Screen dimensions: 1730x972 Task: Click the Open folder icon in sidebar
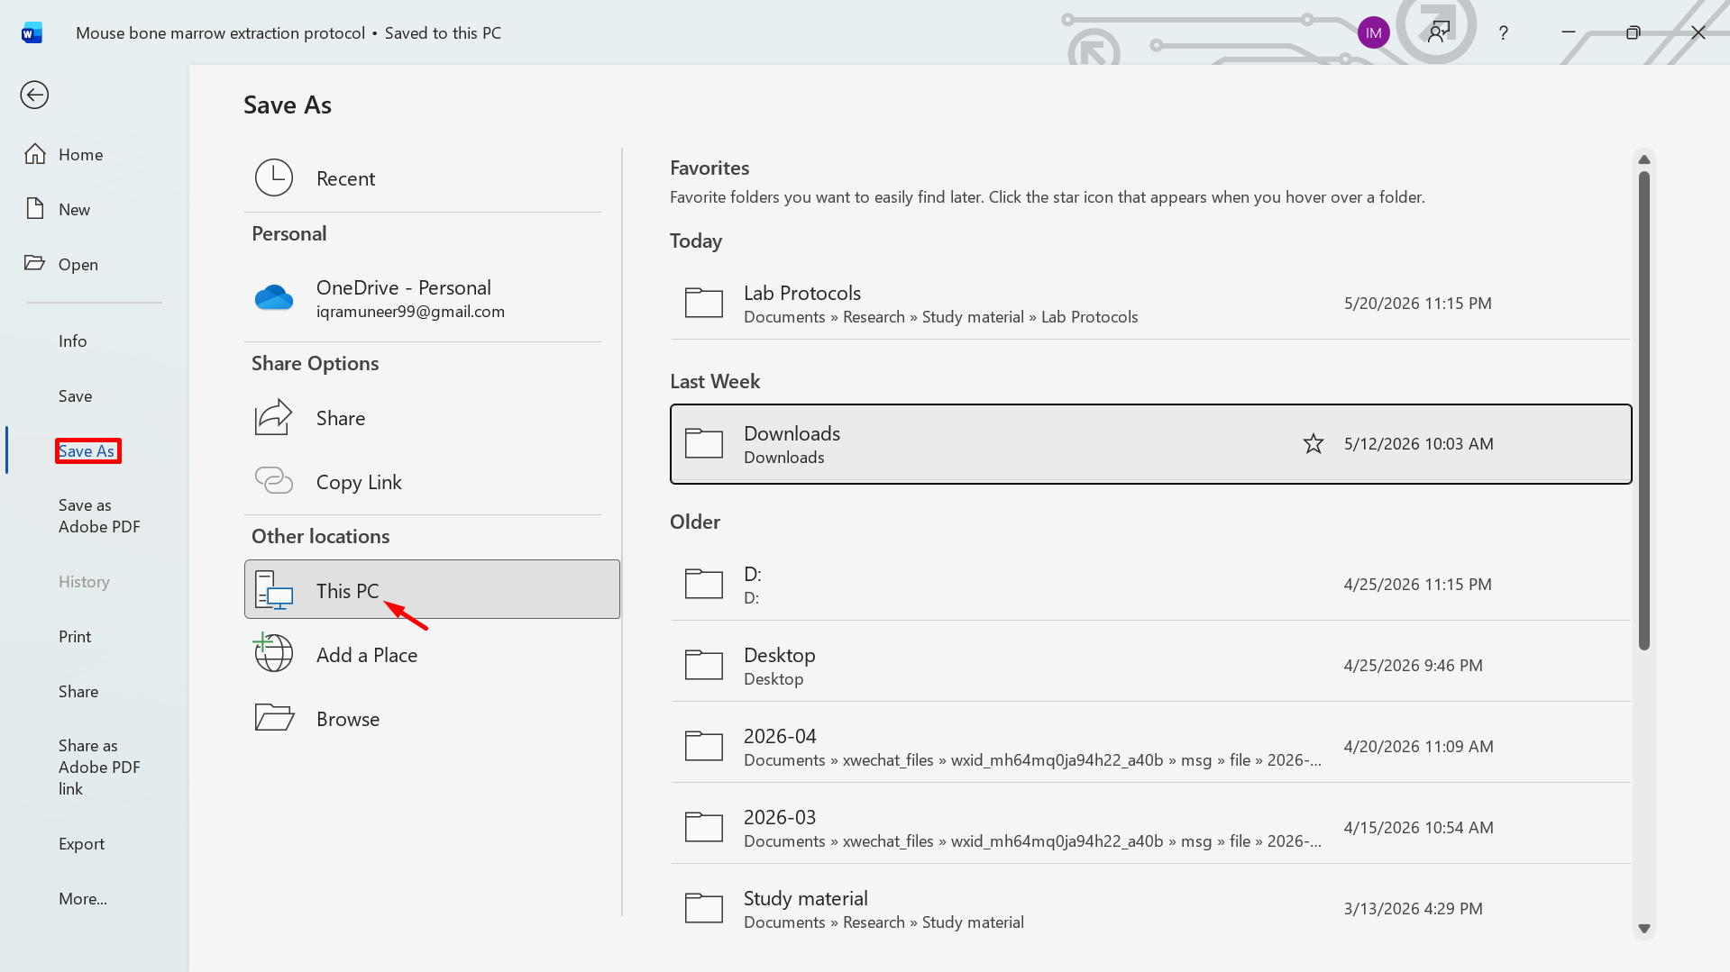[x=35, y=263]
